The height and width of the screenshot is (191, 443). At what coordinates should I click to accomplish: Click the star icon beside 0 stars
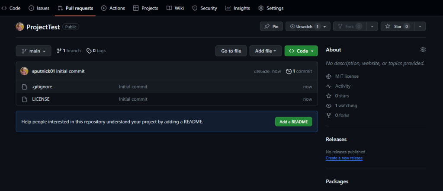click(329, 96)
